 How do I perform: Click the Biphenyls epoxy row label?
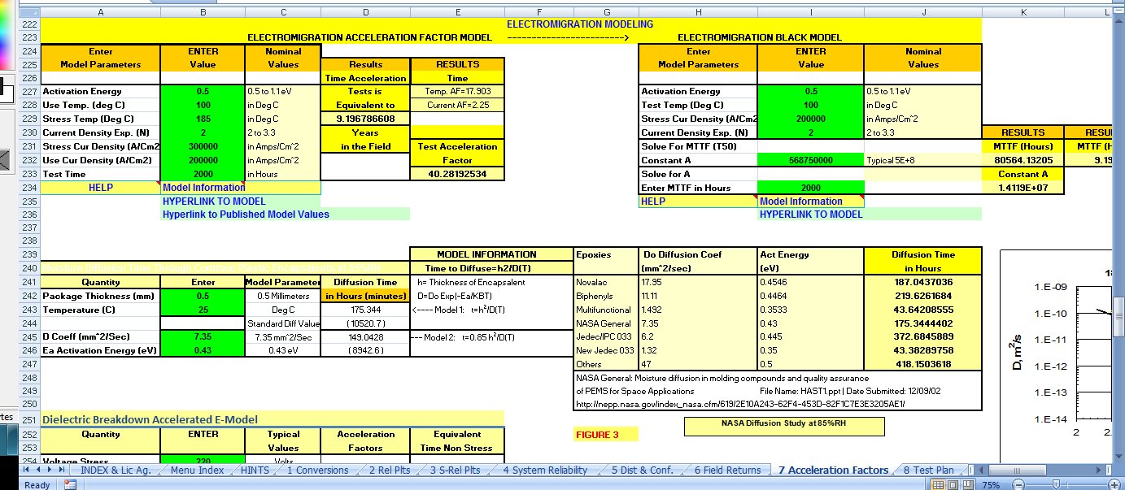(x=595, y=296)
